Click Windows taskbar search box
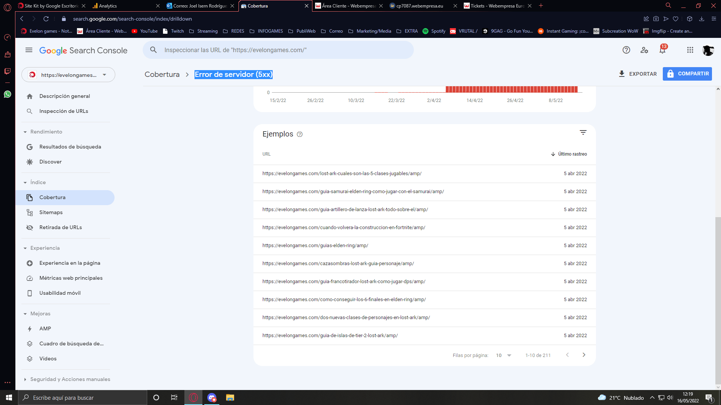The image size is (721, 405). click(x=83, y=397)
